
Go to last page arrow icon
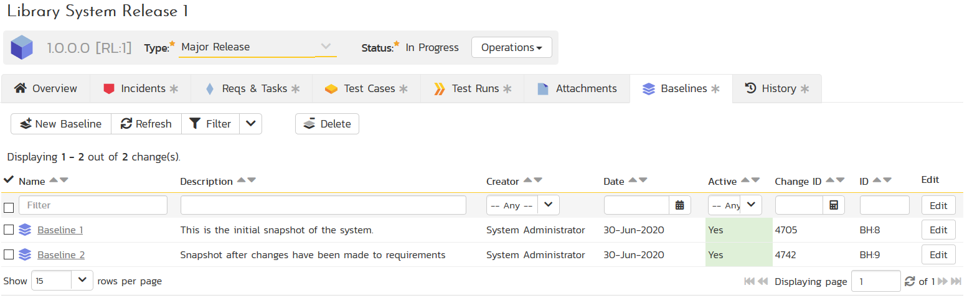[956, 282]
